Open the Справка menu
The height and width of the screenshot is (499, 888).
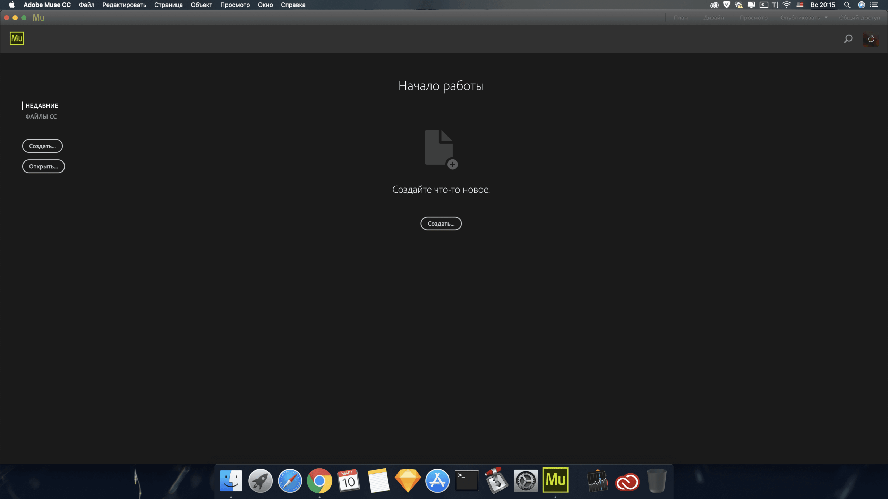point(293,5)
